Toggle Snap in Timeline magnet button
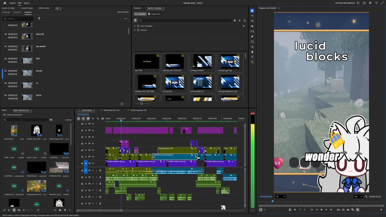The image size is (386, 217). 83,118
